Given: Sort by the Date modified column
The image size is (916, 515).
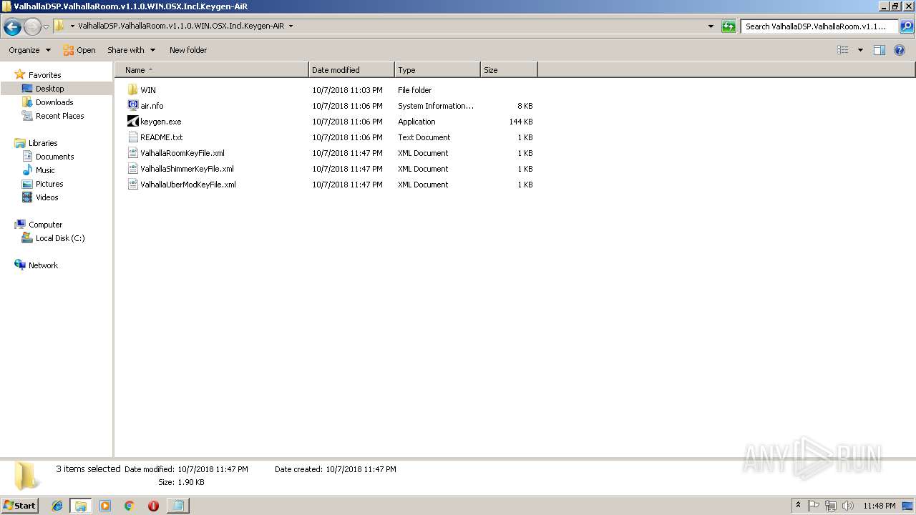Looking at the screenshot, I should [x=351, y=70].
